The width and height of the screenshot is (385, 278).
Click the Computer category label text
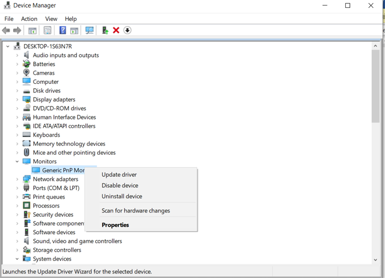coord(46,82)
